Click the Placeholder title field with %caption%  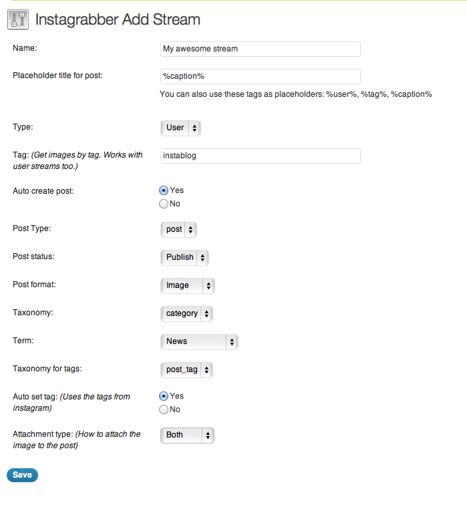tap(261, 77)
